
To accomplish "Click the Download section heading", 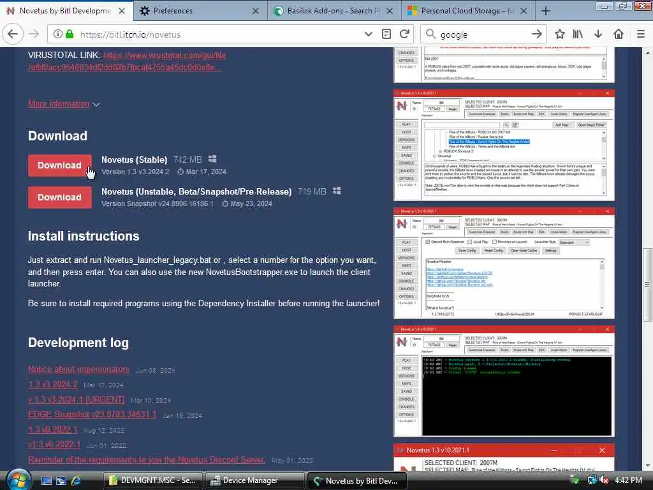I will [x=57, y=136].
